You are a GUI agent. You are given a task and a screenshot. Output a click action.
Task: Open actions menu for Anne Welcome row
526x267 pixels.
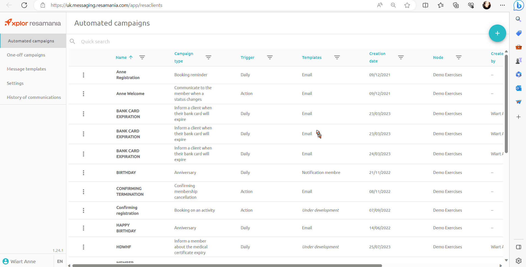click(x=83, y=94)
